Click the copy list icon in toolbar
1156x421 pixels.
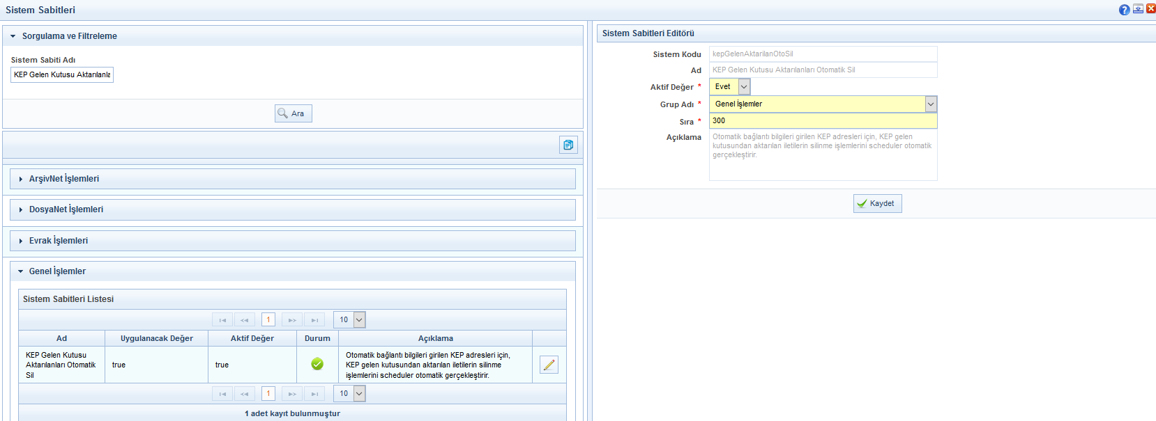tap(568, 145)
